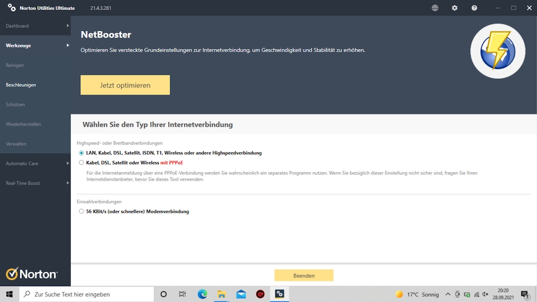Minimize the Norton Utilities window
The image size is (537, 302).
pos(498,8)
